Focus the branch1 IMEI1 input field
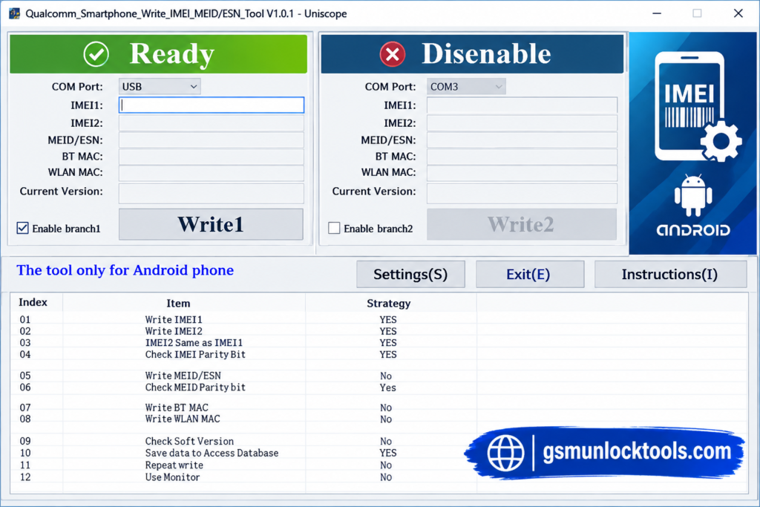 [212, 105]
